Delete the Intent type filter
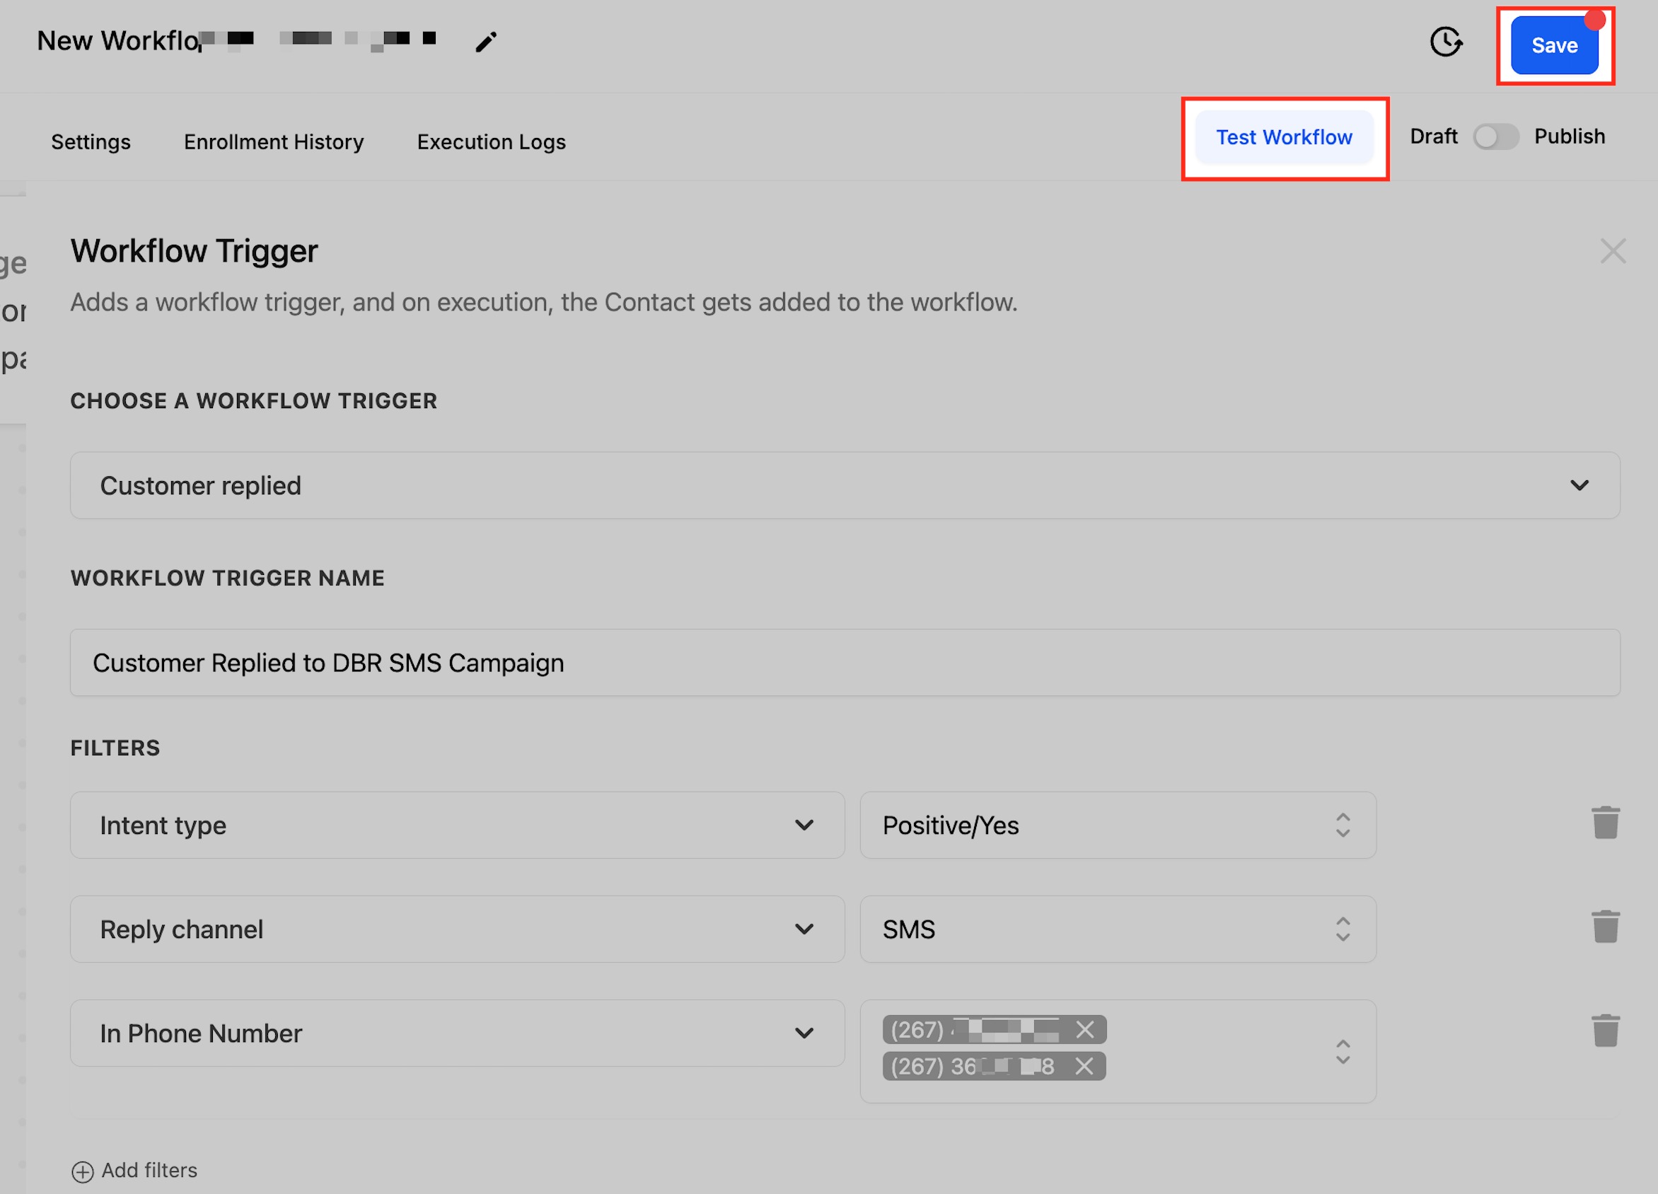Screen dimensions: 1658x1194 (1605, 823)
